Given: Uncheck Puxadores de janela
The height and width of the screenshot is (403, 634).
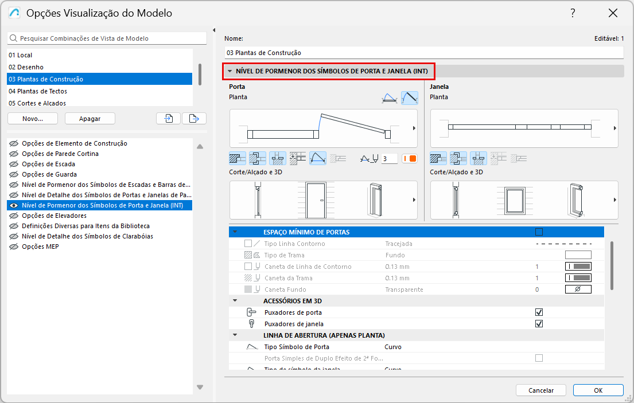Looking at the screenshot, I should pos(539,324).
